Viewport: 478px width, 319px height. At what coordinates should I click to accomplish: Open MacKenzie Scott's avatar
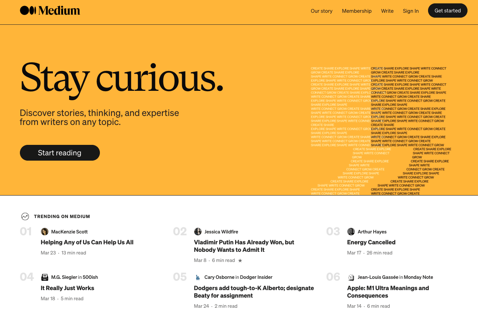tap(45, 232)
